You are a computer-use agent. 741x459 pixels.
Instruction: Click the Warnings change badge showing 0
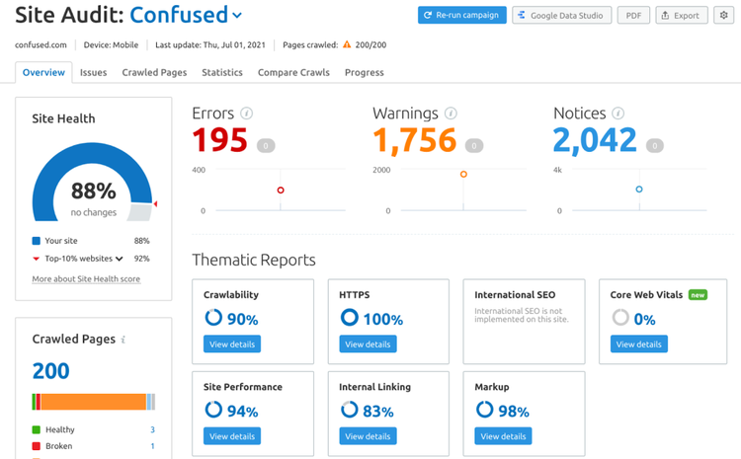pyautogui.click(x=474, y=146)
